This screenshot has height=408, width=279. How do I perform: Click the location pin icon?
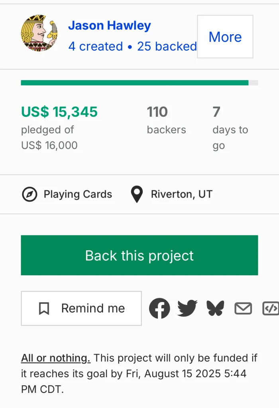click(x=137, y=194)
